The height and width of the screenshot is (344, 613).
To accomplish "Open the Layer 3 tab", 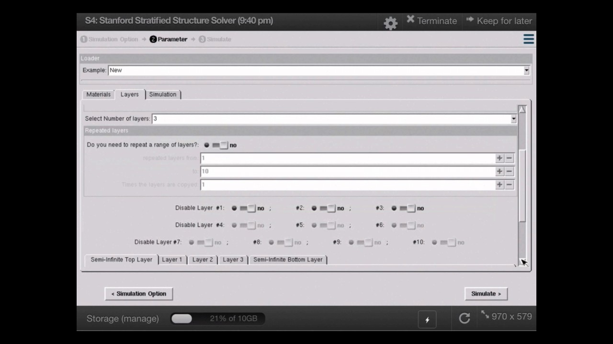I will (233, 259).
